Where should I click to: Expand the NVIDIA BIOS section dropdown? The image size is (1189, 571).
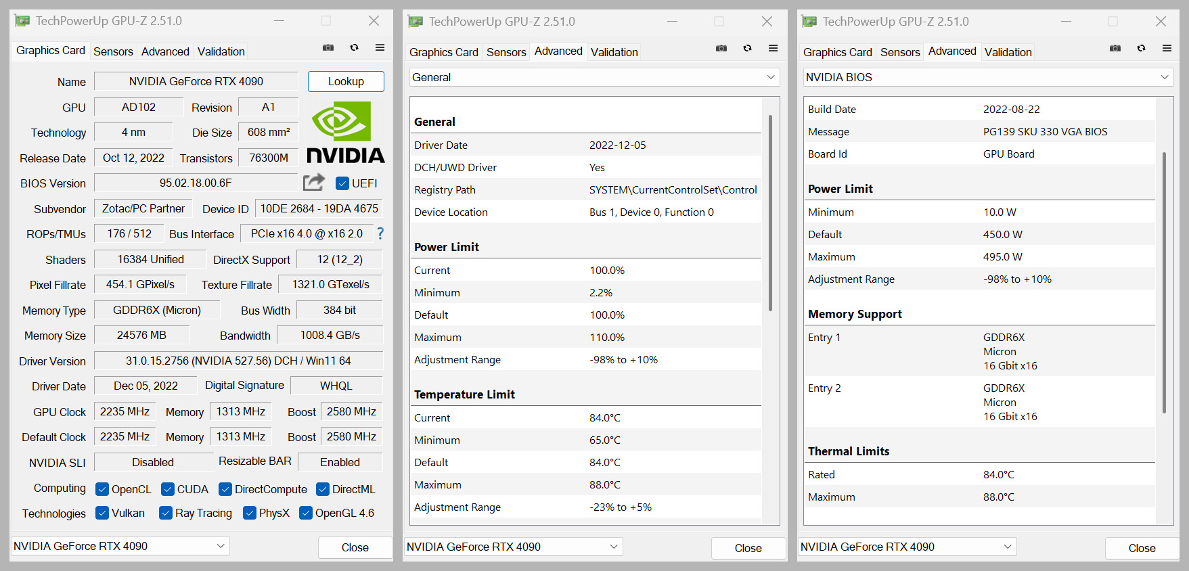(987, 77)
